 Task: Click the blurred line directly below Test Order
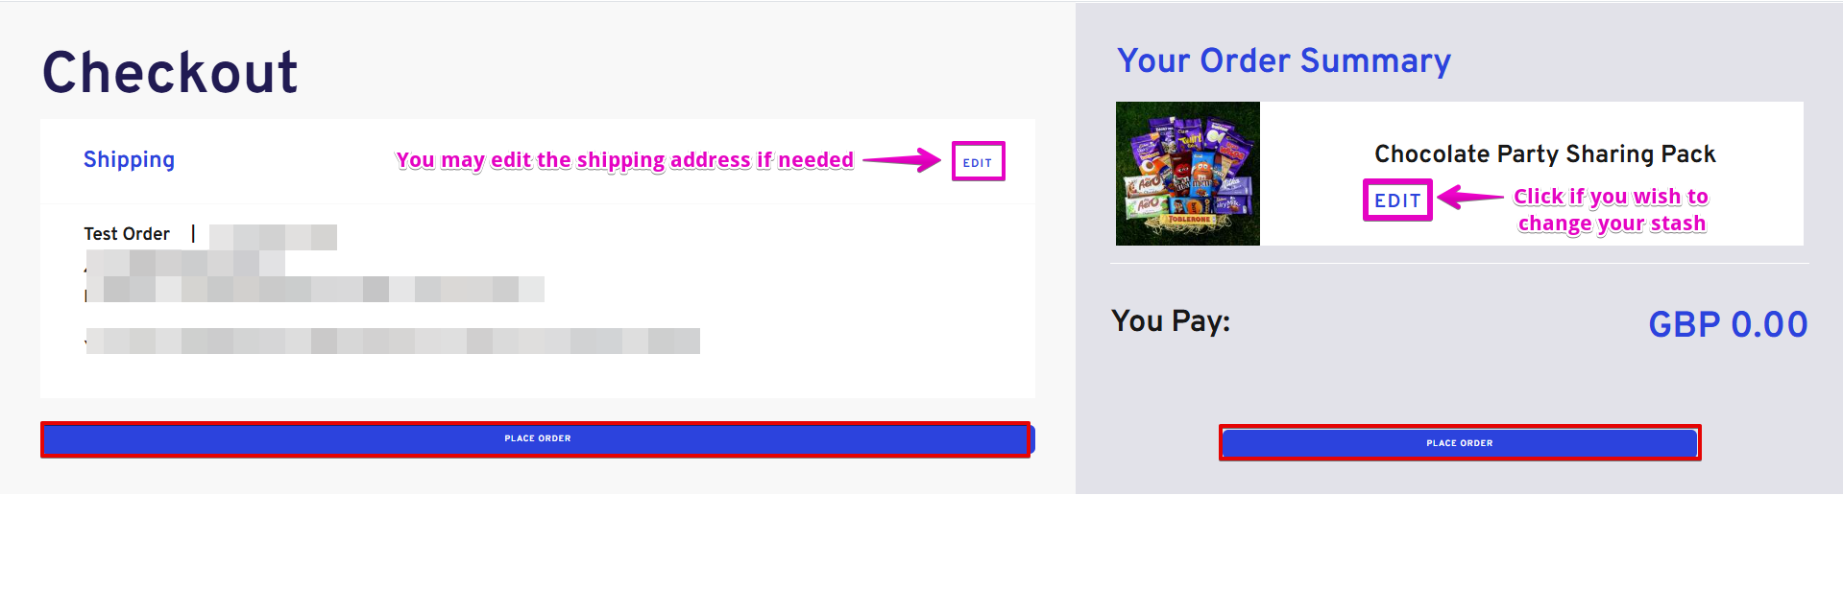pos(185,263)
